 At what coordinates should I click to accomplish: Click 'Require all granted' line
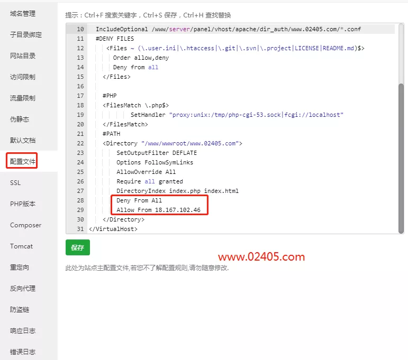point(150,181)
